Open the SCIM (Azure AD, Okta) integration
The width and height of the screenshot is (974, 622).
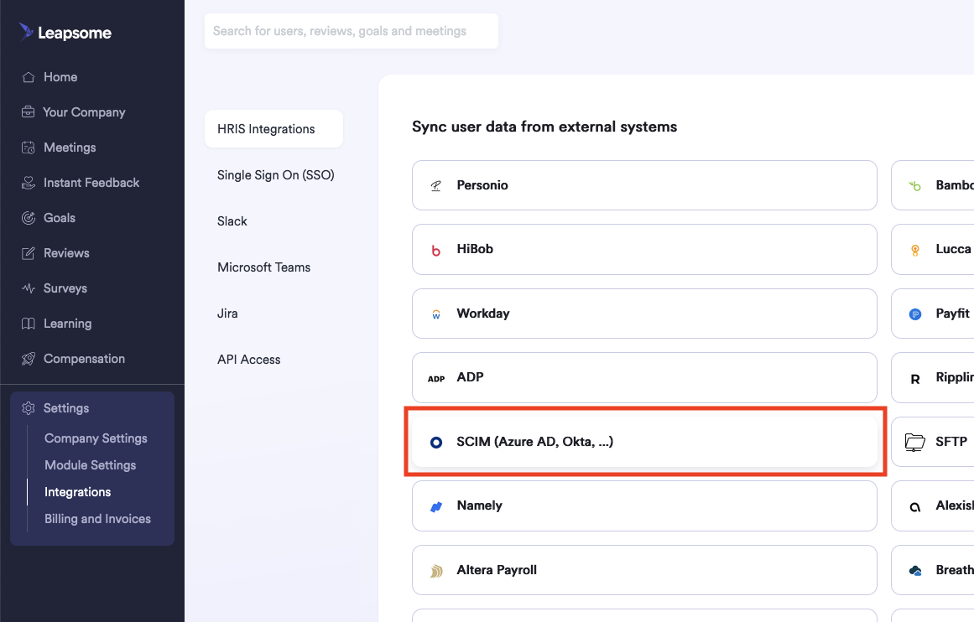pyautogui.click(x=644, y=442)
